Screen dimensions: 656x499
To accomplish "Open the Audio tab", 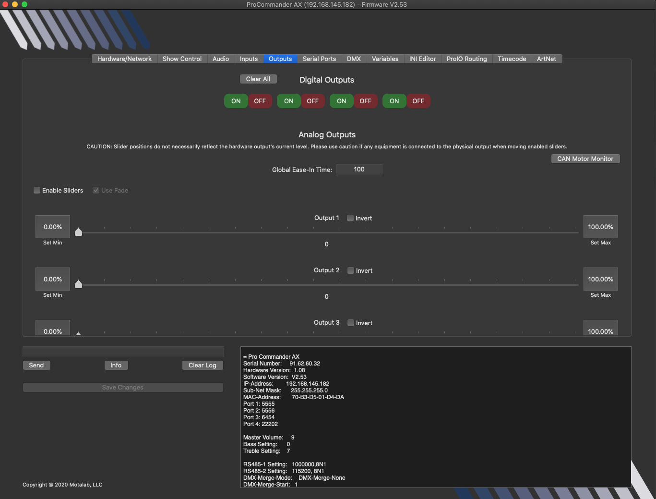I will pos(221,59).
